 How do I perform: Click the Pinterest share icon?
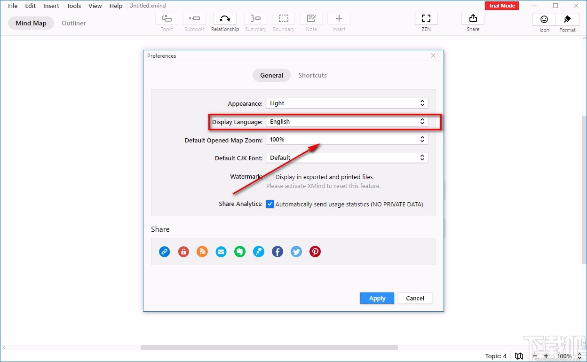315,252
